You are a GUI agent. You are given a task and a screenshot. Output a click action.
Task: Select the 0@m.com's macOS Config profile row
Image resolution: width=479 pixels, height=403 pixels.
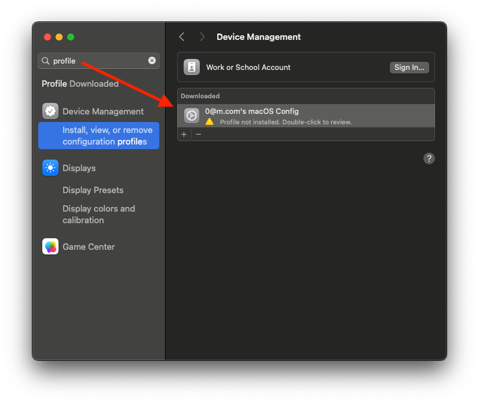coord(306,116)
